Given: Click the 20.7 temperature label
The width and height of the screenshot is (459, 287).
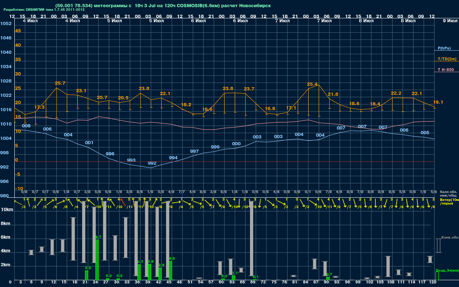Looking at the screenshot, I should (102, 98).
